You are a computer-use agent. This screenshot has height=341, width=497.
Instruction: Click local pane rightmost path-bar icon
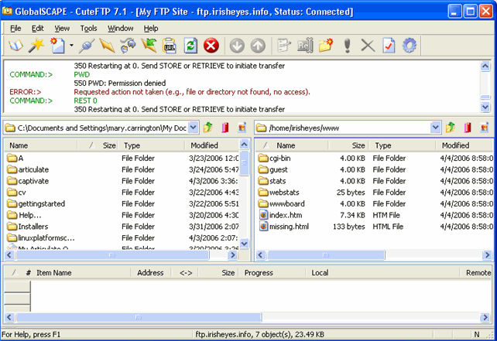(242, 128)
